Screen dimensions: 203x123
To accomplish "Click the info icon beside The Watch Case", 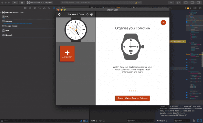I will (91, 15).
